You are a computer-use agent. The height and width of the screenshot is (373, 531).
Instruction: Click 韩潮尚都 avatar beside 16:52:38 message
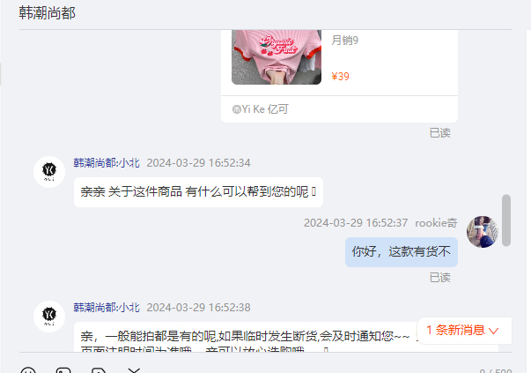coord(49,317)
